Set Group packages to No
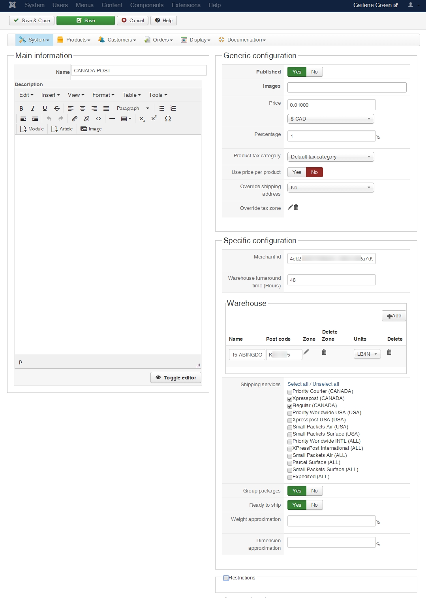This screenshot has height=598, width=426. point(314,491)
